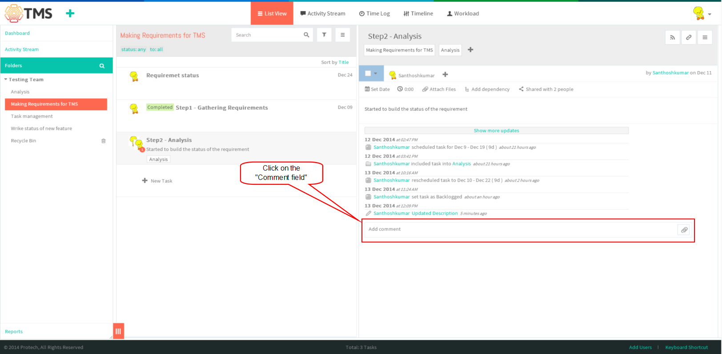Add a folder tag with plus next to Analysis
Screen dimensions: 722x354
tap(470, 50)
